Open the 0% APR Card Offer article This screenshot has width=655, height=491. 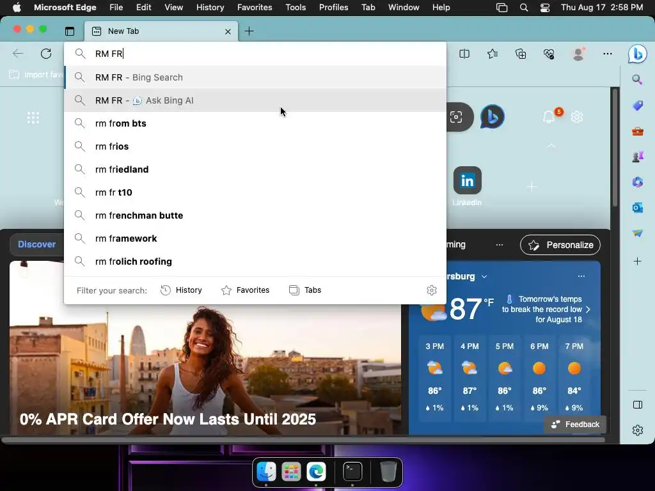pyautogui.click(x=168, y=419)
